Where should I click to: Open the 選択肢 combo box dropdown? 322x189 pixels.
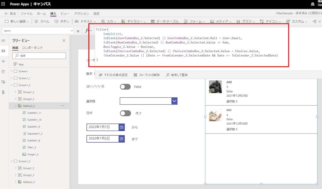point(174,101)
